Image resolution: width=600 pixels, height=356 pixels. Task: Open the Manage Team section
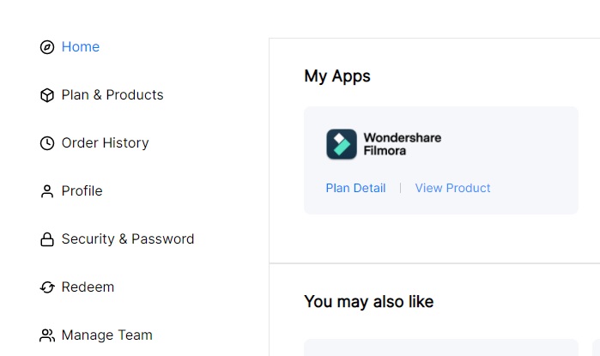107,335
